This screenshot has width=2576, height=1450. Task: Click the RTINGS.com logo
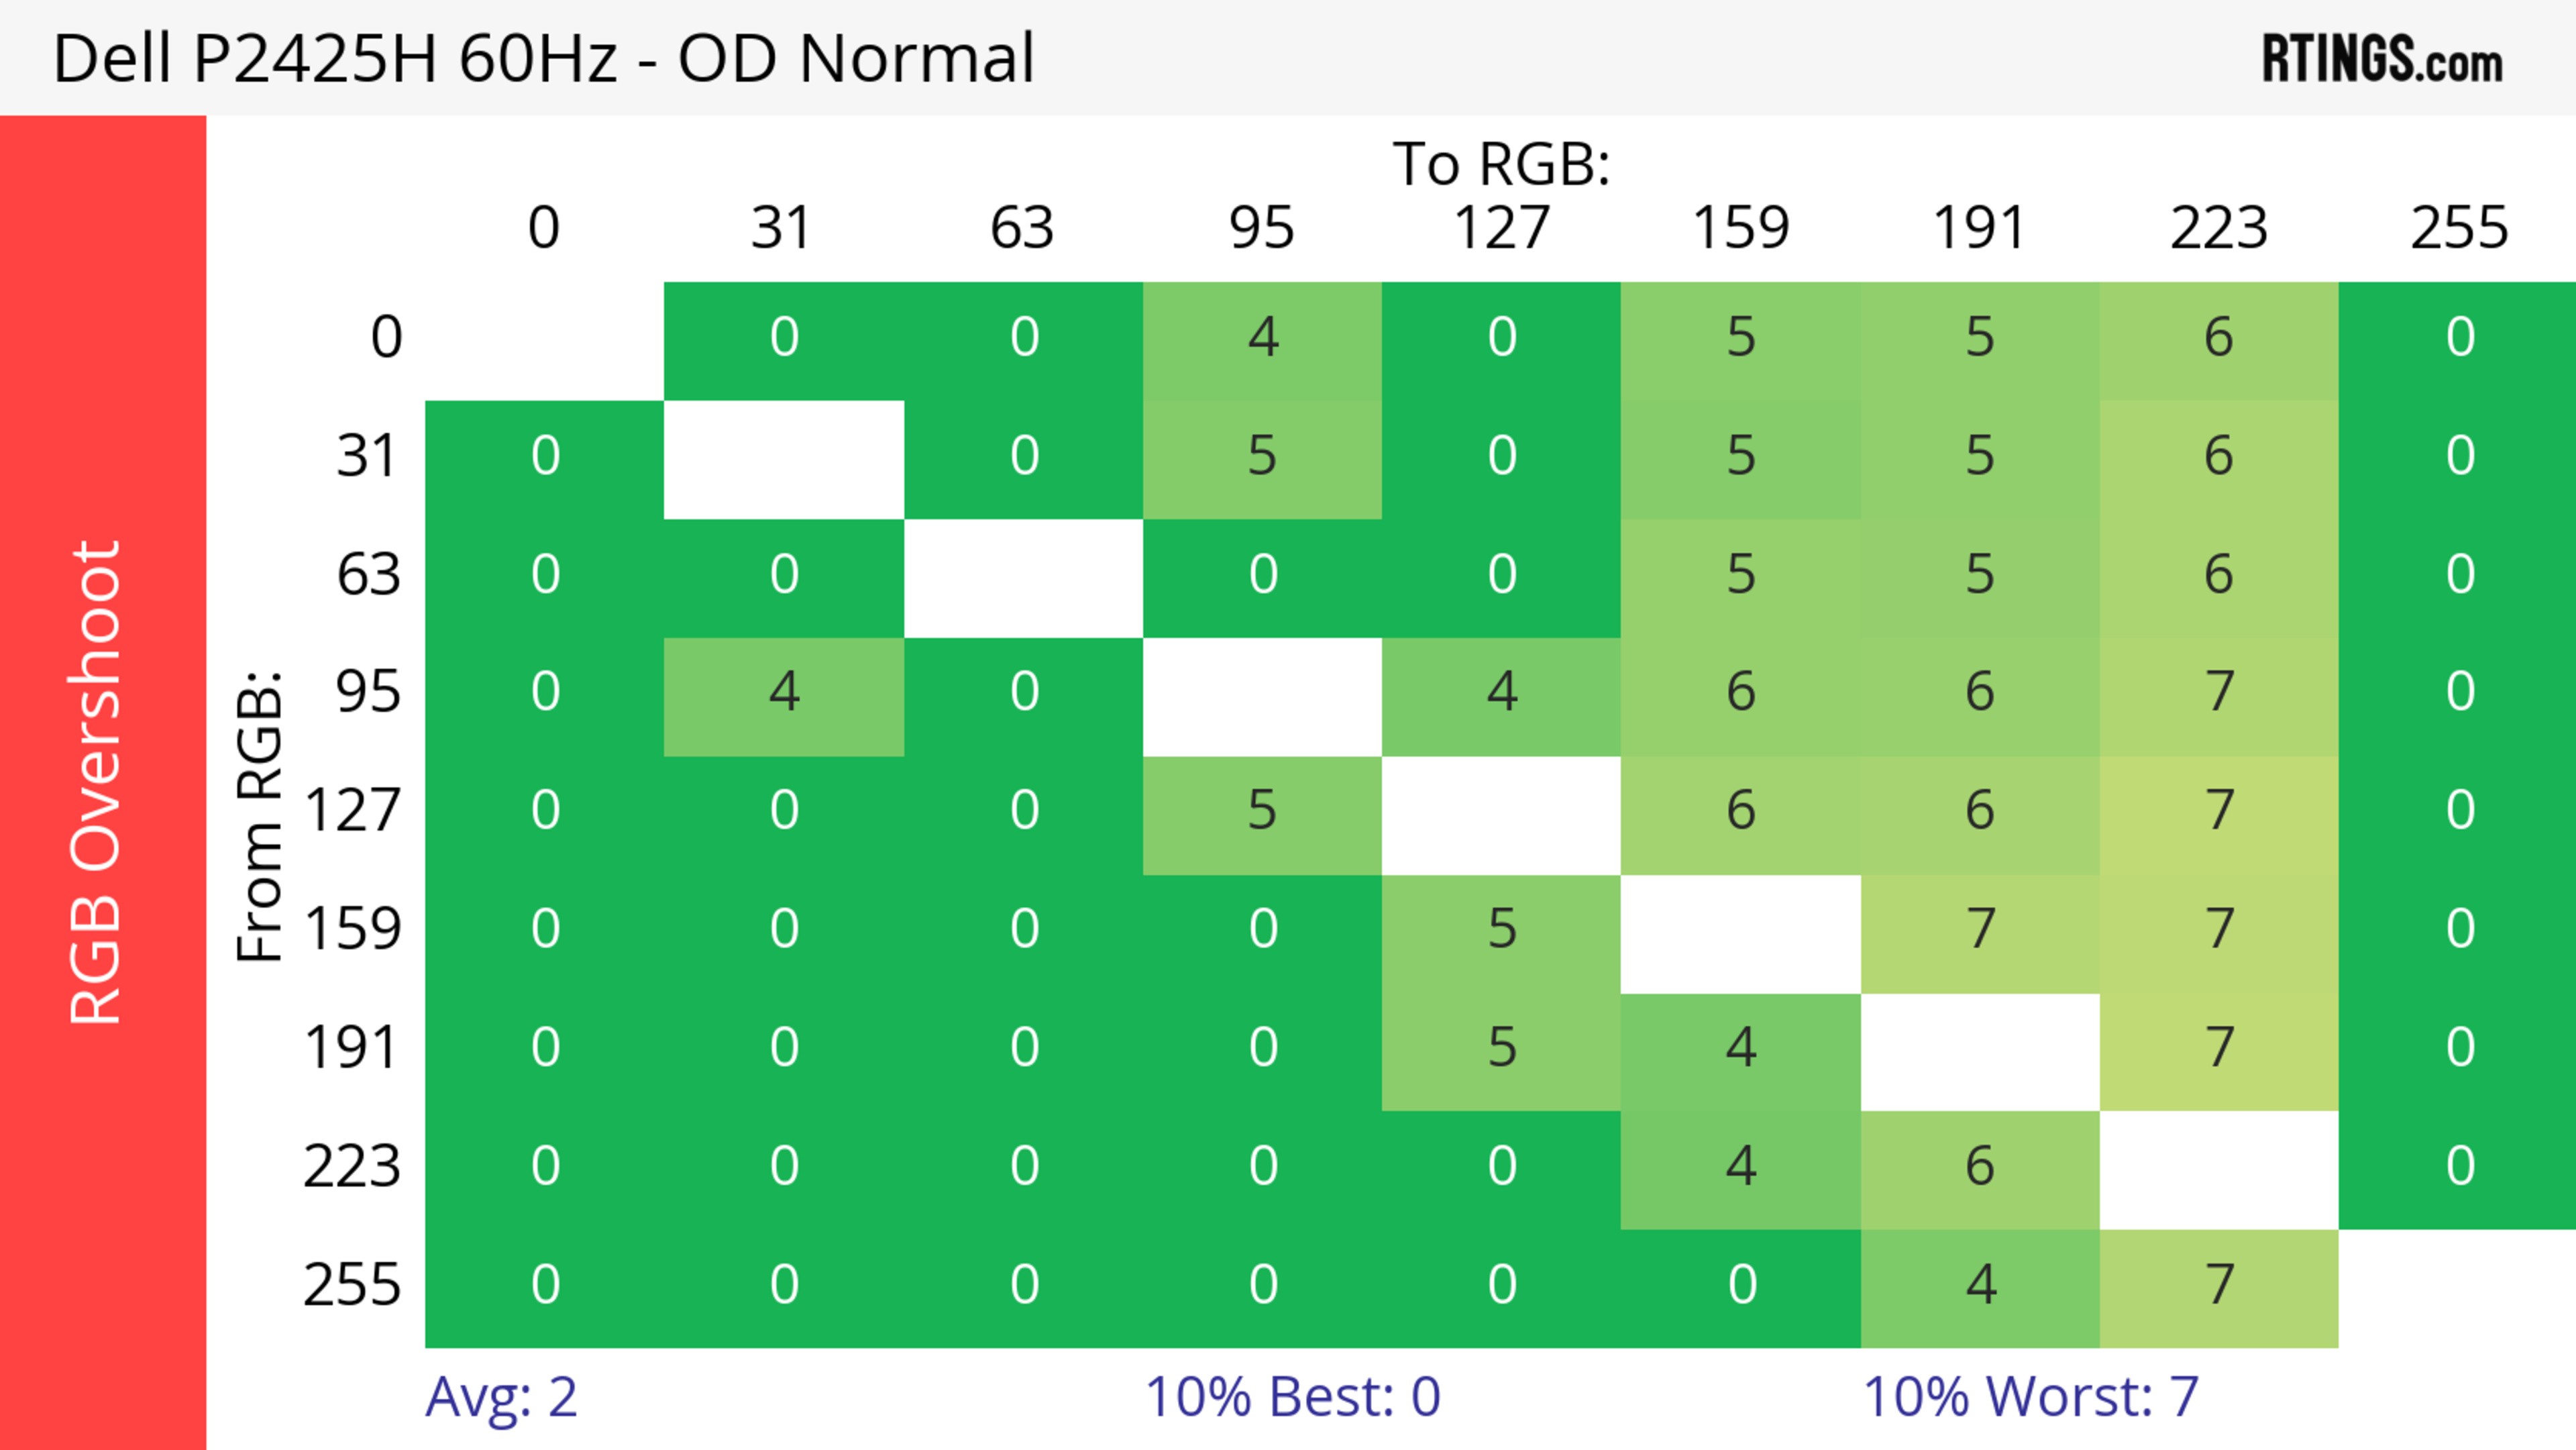(x=2382, y=58)
